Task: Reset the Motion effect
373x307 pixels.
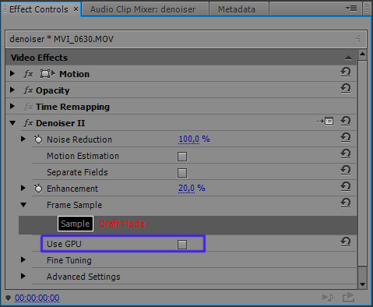Action: pos(346,72)
